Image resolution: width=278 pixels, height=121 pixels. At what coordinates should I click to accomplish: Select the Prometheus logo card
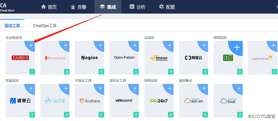(55, 58)
